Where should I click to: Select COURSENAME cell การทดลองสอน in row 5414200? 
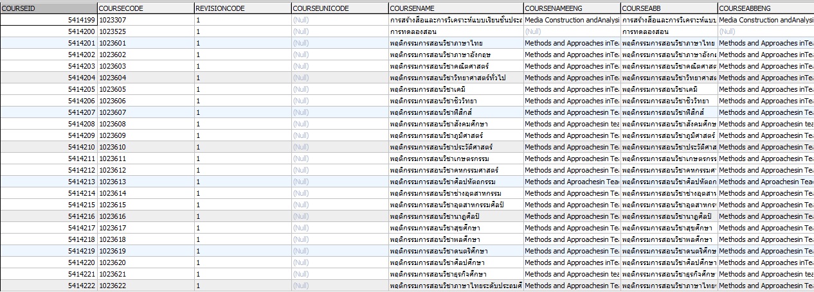(456, 31)
